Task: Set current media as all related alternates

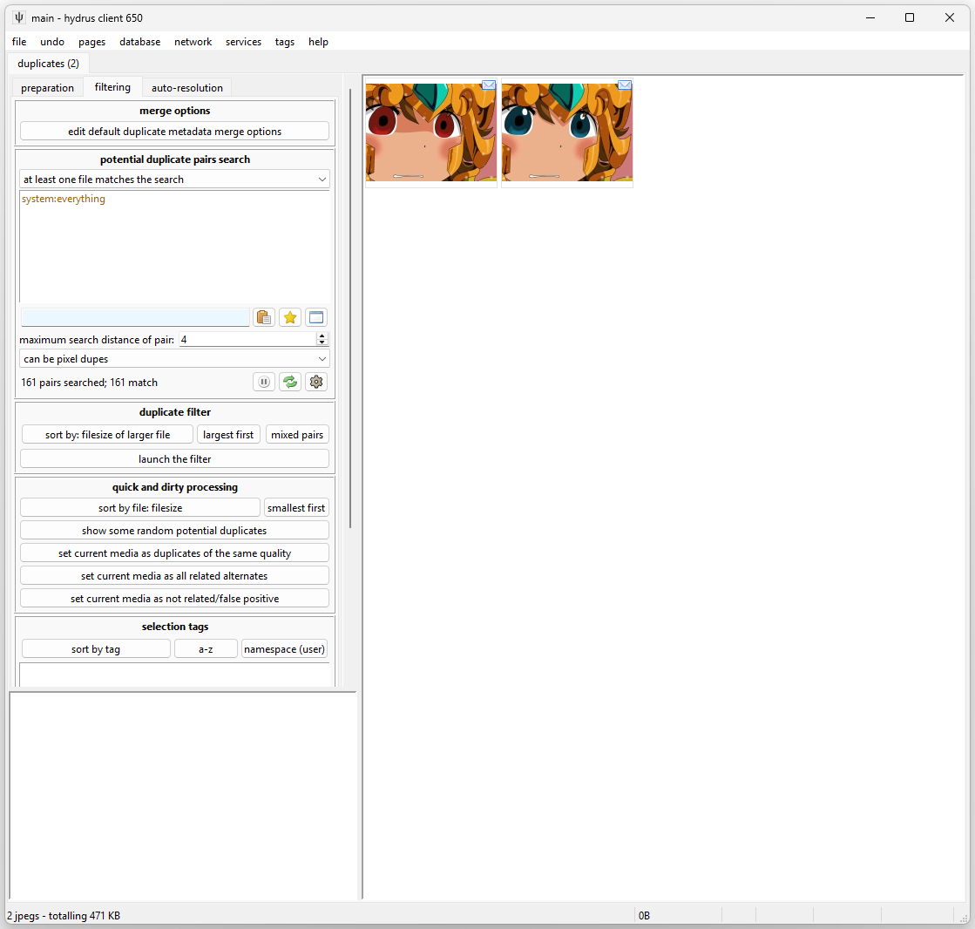Action: (x=175, y=576)
